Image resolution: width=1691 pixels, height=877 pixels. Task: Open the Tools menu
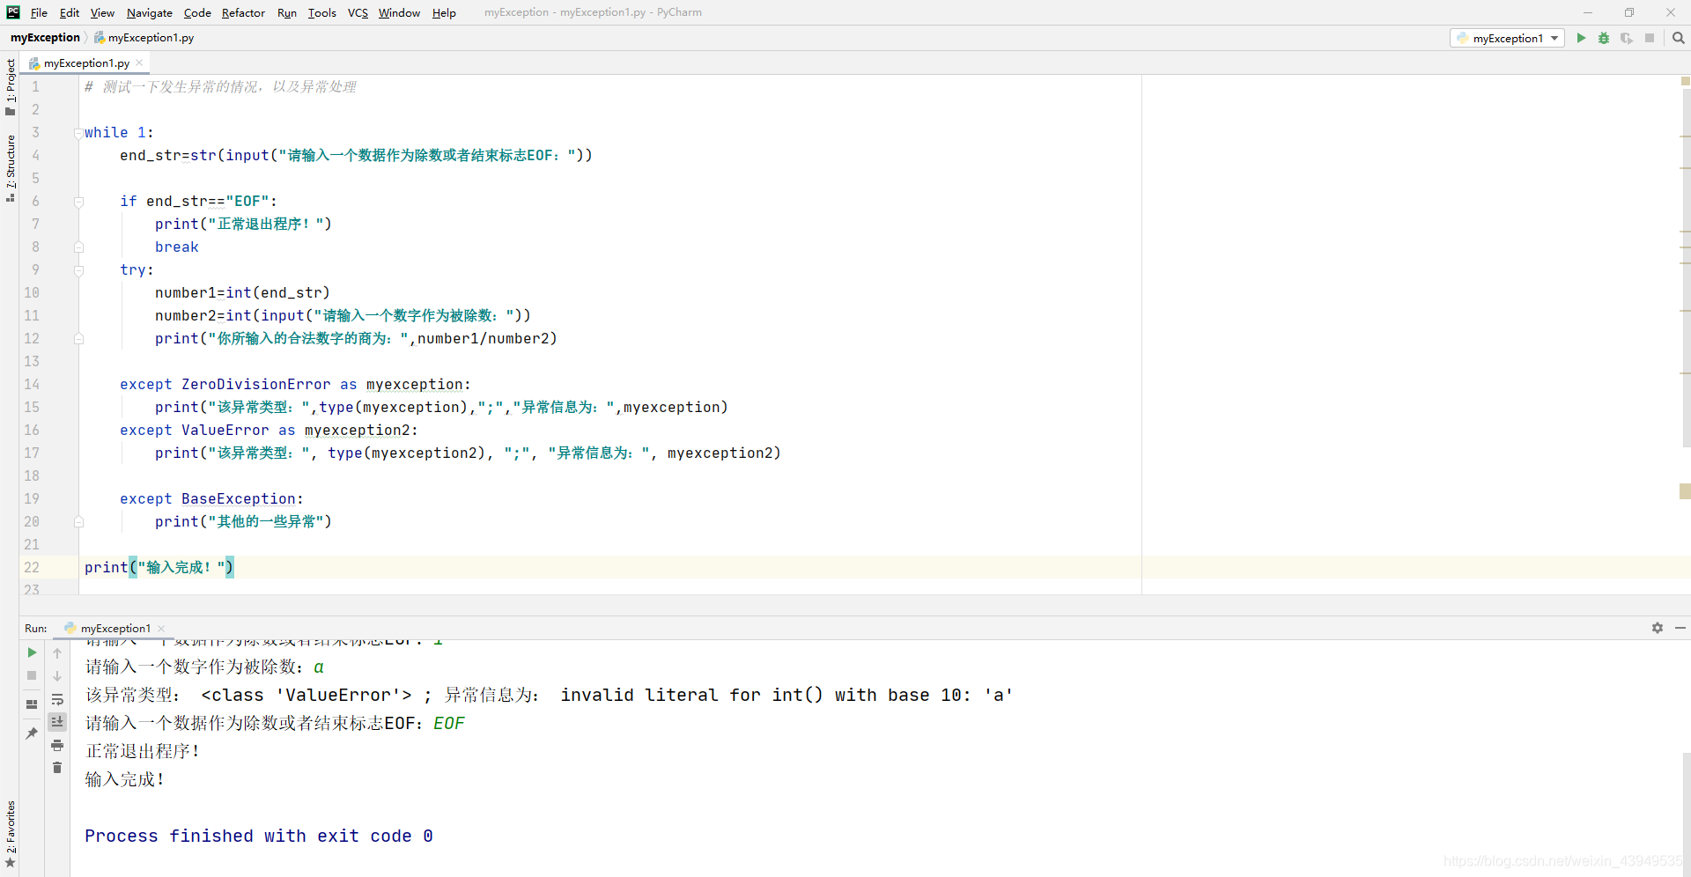coord(322,12)
